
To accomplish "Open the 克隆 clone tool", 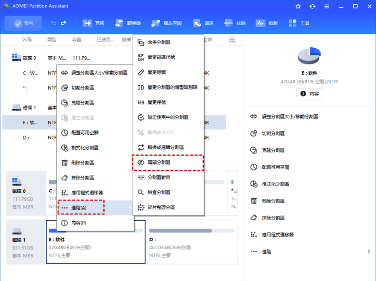I will coord(93,23).
